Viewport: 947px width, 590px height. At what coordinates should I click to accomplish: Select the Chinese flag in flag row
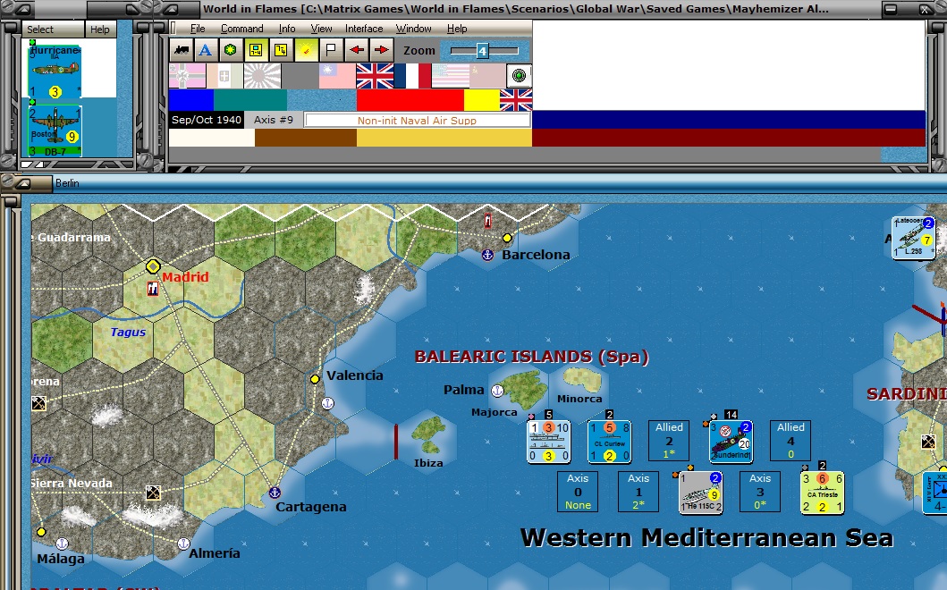pyautogui.click(x=337, y=76)
